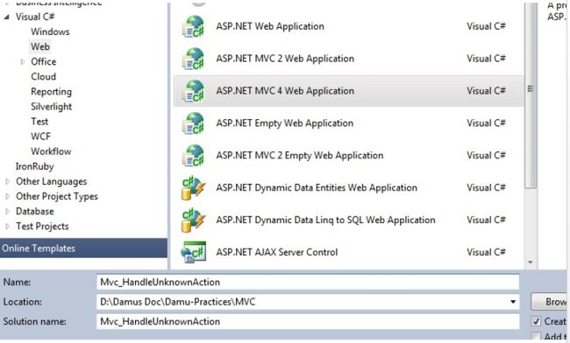
Task: Click the Solution name input field
Action: (308, 321)
